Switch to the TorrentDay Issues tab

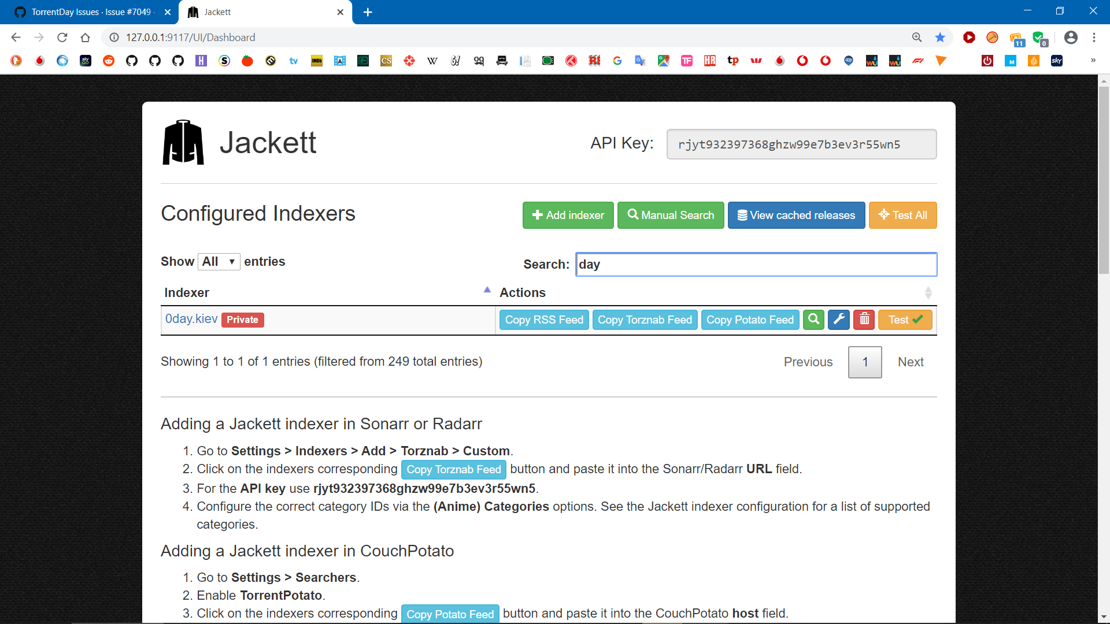(87, 12)
